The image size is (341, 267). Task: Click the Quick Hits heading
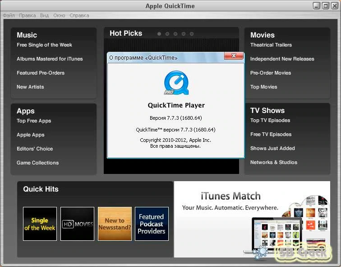[x=41, y=189]
